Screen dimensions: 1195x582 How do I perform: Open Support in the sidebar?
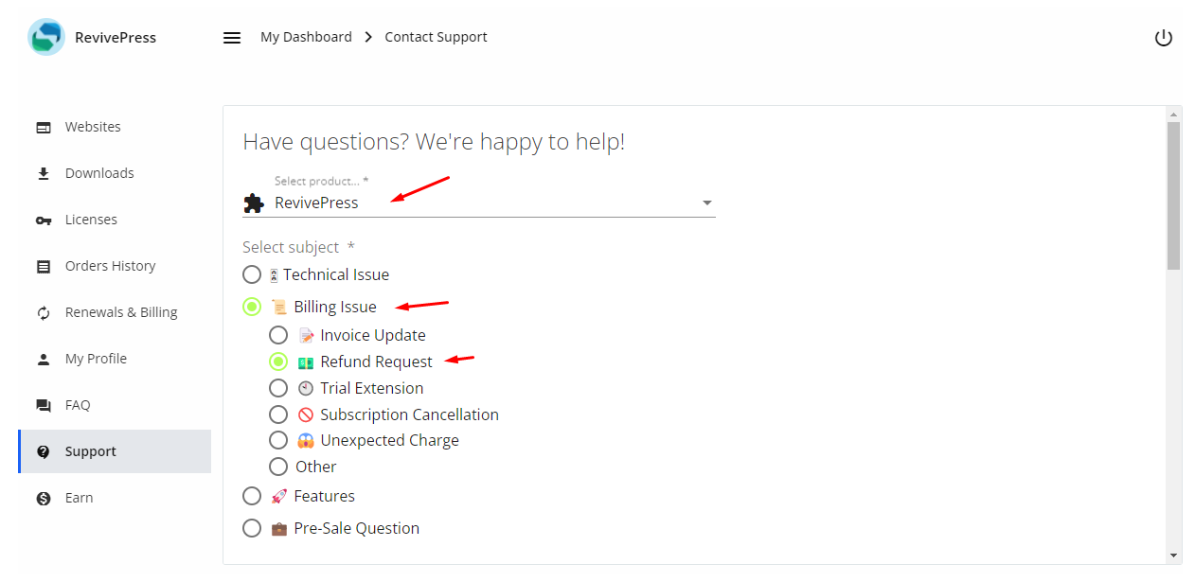click(x=115, y=451)
